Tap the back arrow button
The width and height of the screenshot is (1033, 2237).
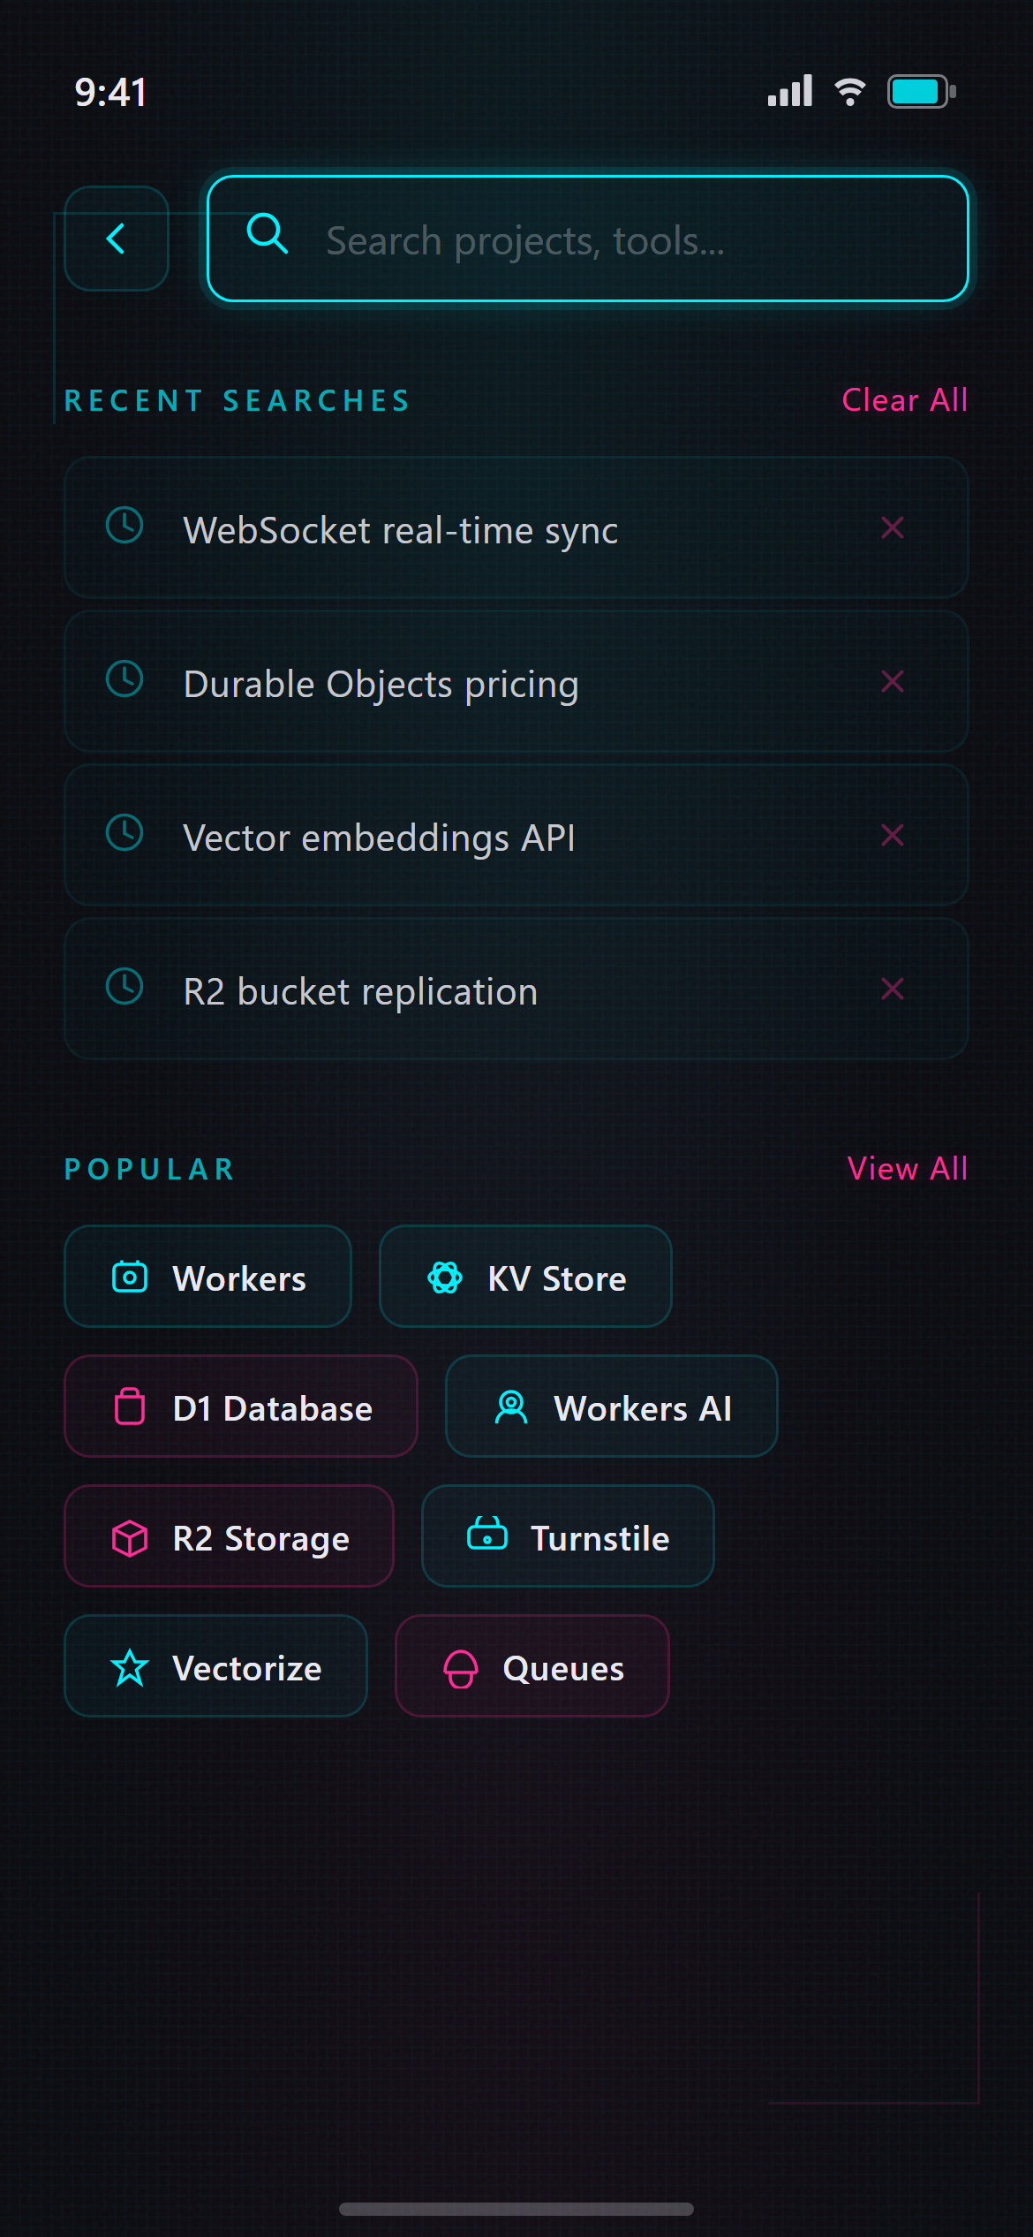[117, 239]
